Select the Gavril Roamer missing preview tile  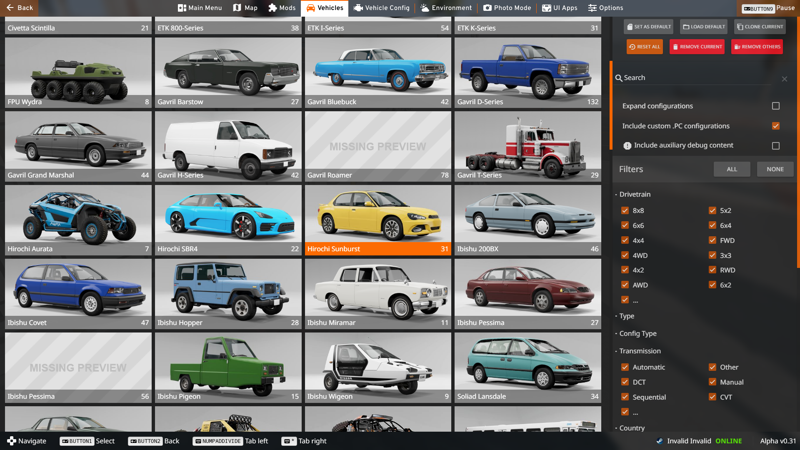tap(378, 146)
